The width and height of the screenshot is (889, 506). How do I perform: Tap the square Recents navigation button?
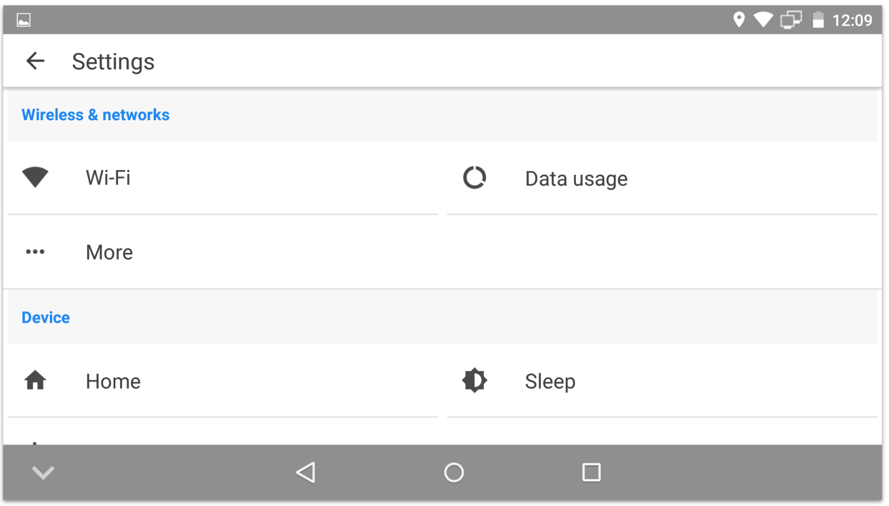(591, 472)
